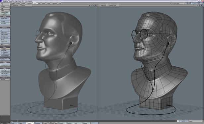Open the SubD-Type dropdown
The height and width of the screenshot is (124, 204).
(x=54, y=123)
